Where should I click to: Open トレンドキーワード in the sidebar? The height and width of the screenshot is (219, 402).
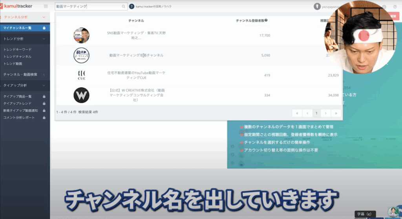tap(17, 49)
